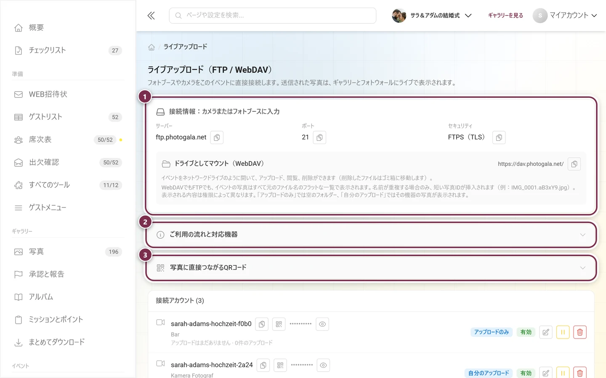Click the home breadcrumb icon
Image resolution: width=606 pixels, height=378 pixels.
[x=151, y=47]
